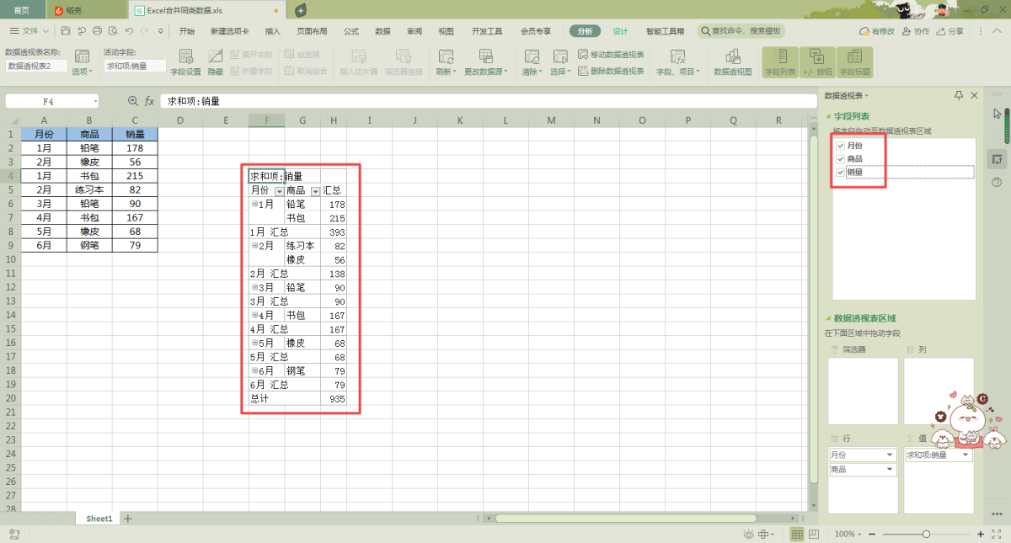Click the 数据透视表名称 input field
The image size is (1011, 543).
[36, 66]
